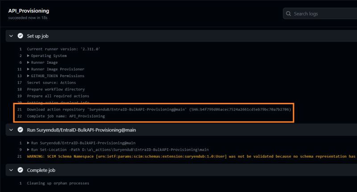Click the 'Download action repository' log line
Viewport: 357px width, 192px height.
click(x=159, y=110)
